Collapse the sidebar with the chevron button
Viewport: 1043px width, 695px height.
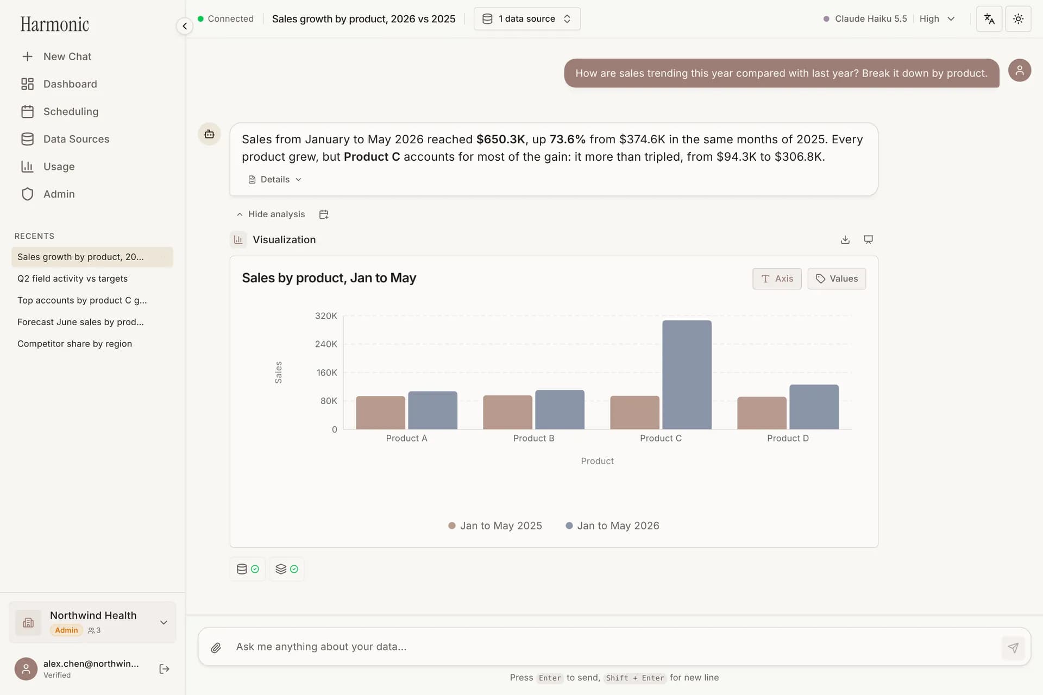tap(185, 26)
